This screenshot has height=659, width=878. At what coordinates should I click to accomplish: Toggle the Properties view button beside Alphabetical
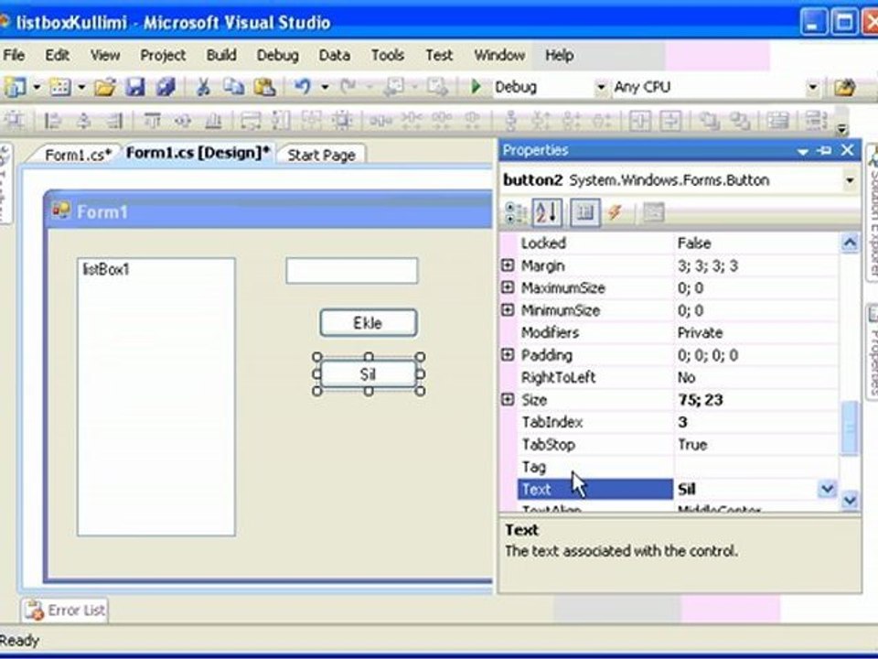585,212
